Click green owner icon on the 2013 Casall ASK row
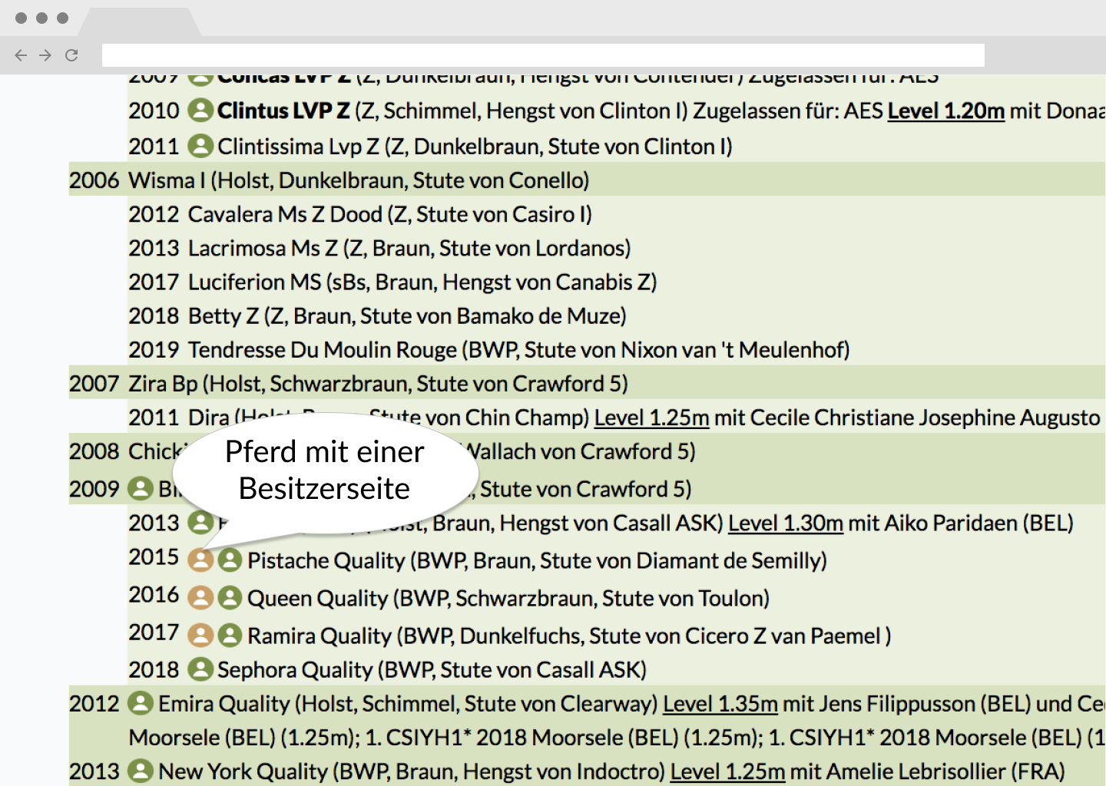Screen dimensions: 1106x786 pyautogui.click(x=200, y=523)
